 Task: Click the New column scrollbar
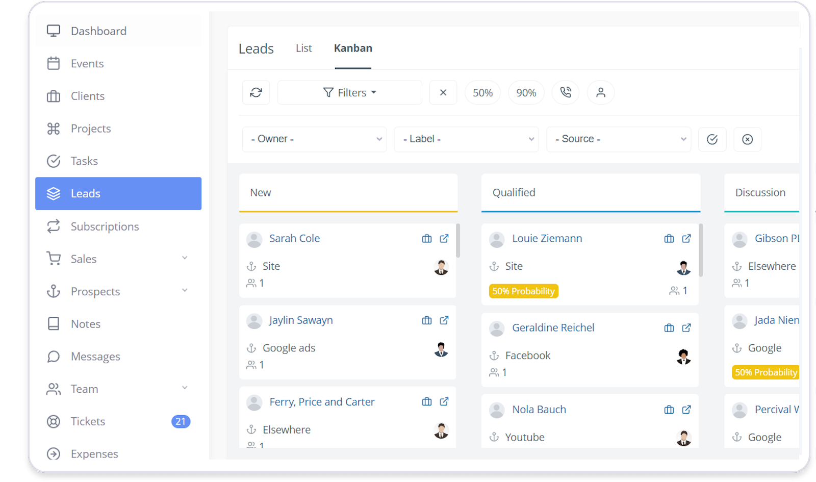coord(458,241)
